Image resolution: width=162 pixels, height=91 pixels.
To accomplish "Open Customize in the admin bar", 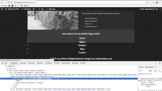I will (x=26, y=9).
